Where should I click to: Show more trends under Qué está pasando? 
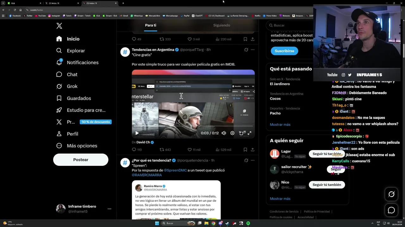pos(280,125)
